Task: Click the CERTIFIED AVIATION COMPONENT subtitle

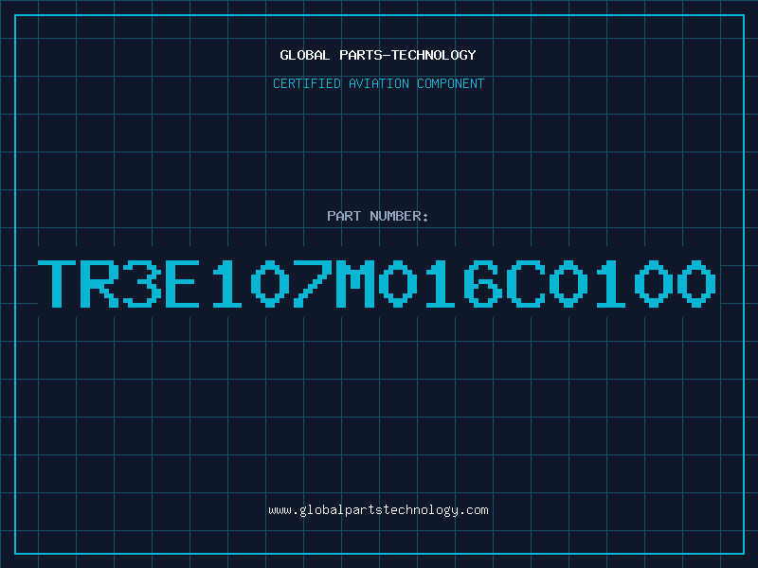Action: [378, 83]
